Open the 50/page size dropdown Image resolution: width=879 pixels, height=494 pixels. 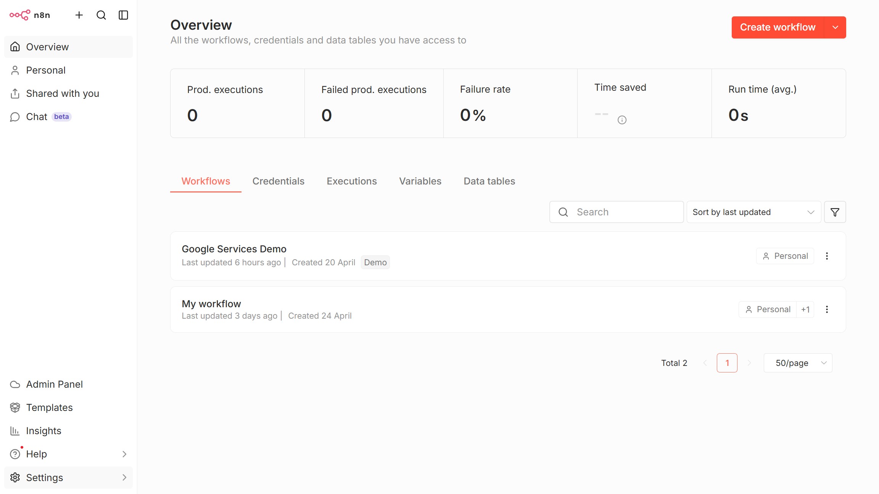pyautogui.click(x=798, y=363)
